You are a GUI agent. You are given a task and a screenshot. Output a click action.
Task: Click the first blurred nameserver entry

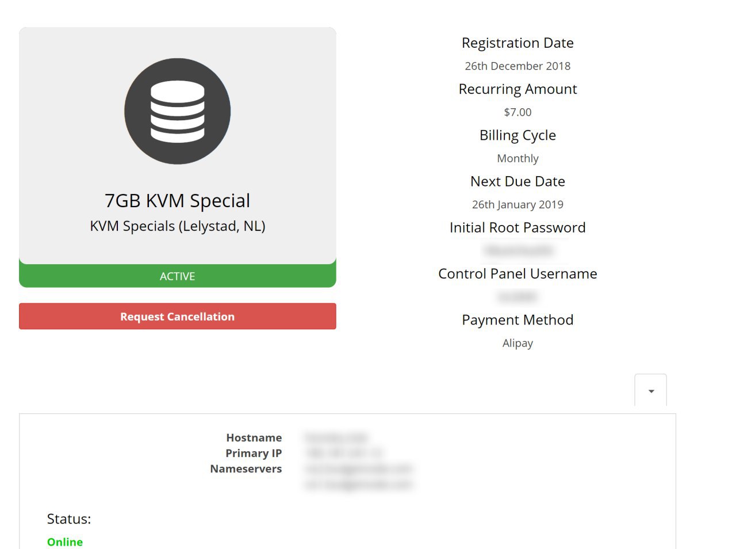click(x=359, y=469)
